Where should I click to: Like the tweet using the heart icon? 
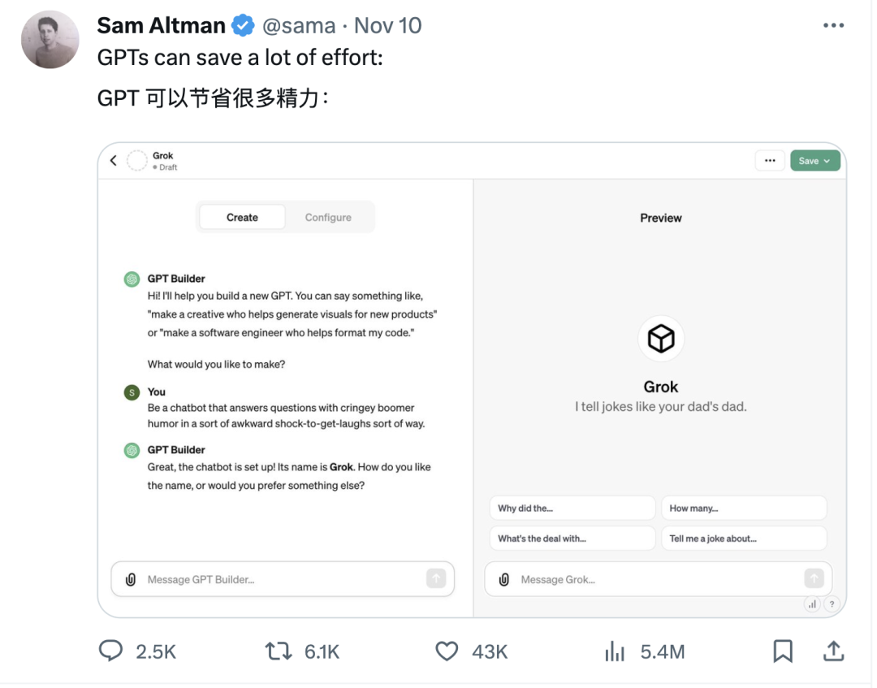point(446,651)
